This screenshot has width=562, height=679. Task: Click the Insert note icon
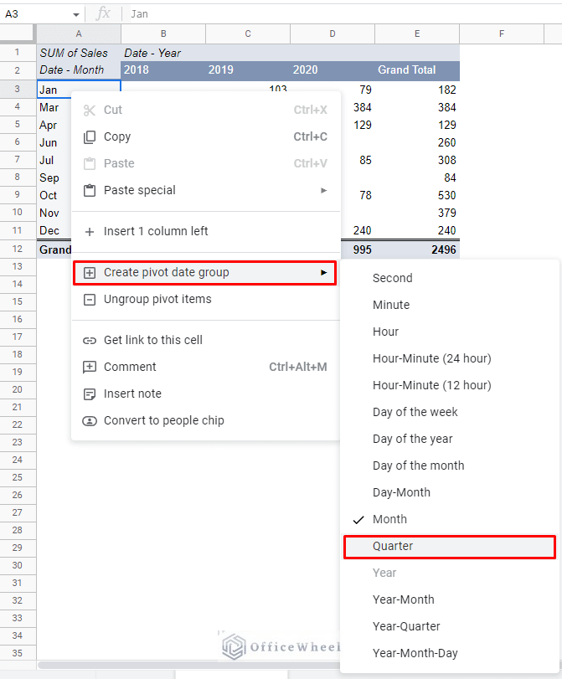click(90, 394)
